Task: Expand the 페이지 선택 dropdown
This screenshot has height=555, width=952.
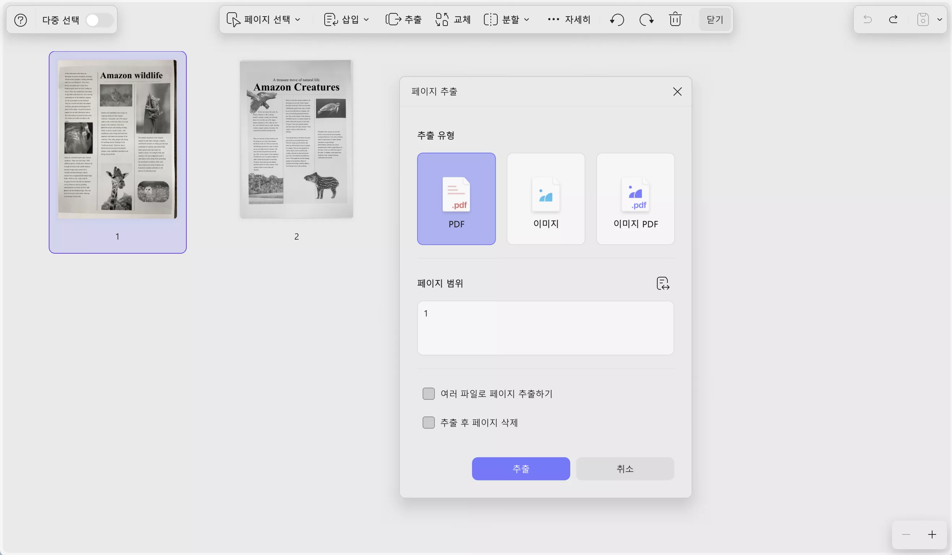Action: click(298, 19)
